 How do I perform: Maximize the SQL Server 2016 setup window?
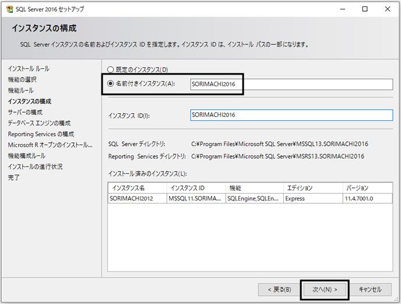(365, 9)
